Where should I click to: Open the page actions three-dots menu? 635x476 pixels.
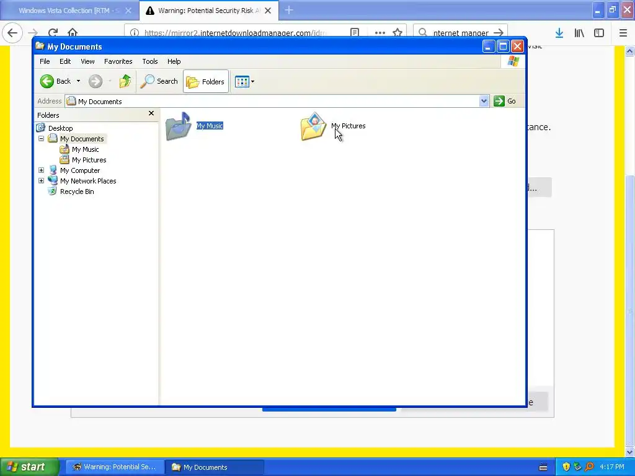click(x=380, y=32)
